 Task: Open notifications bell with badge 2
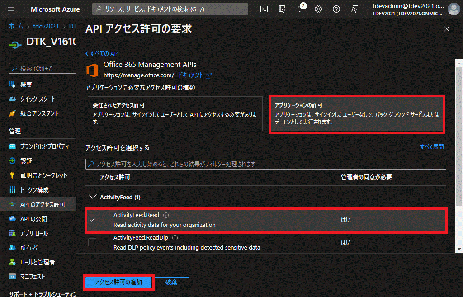click(301, 9)
